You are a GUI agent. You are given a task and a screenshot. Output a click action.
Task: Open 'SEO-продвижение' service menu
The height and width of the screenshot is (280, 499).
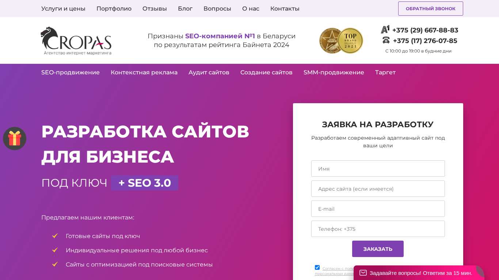point(71,73)
